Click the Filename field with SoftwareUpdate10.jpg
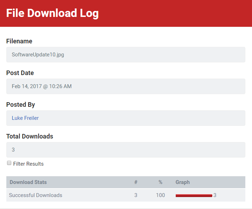252x209 pixels. [x=126, y=55]
